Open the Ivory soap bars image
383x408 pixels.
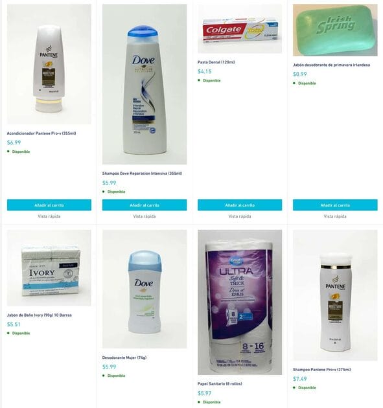tap(49, 267)
